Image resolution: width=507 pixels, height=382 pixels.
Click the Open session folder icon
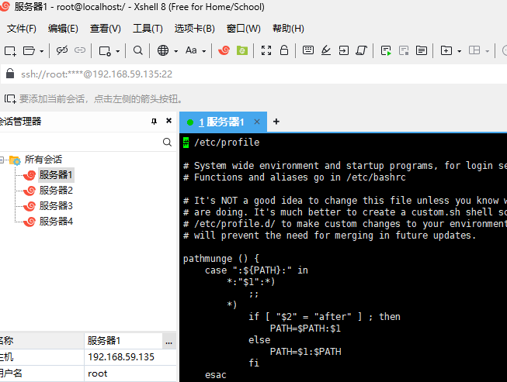pos(29,50)
